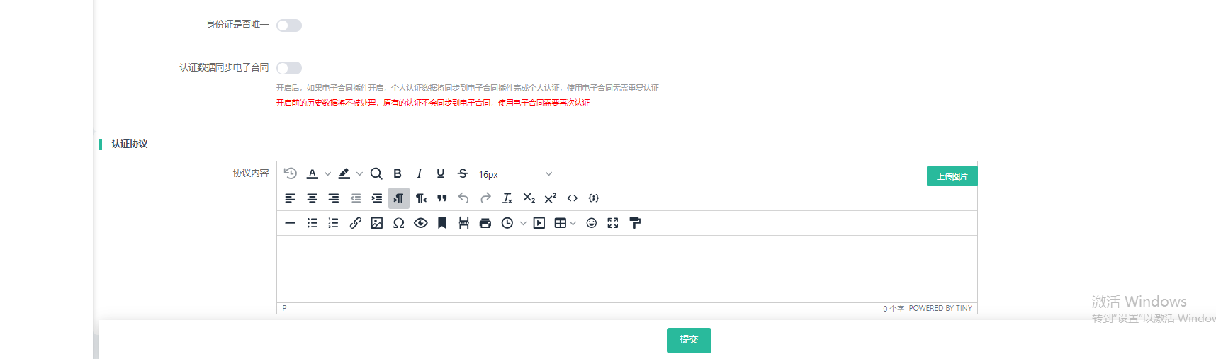Screen dimensions: 1216x359
Task: Toggle the 身份证是否唯一 switch
Action: [289, 25]
